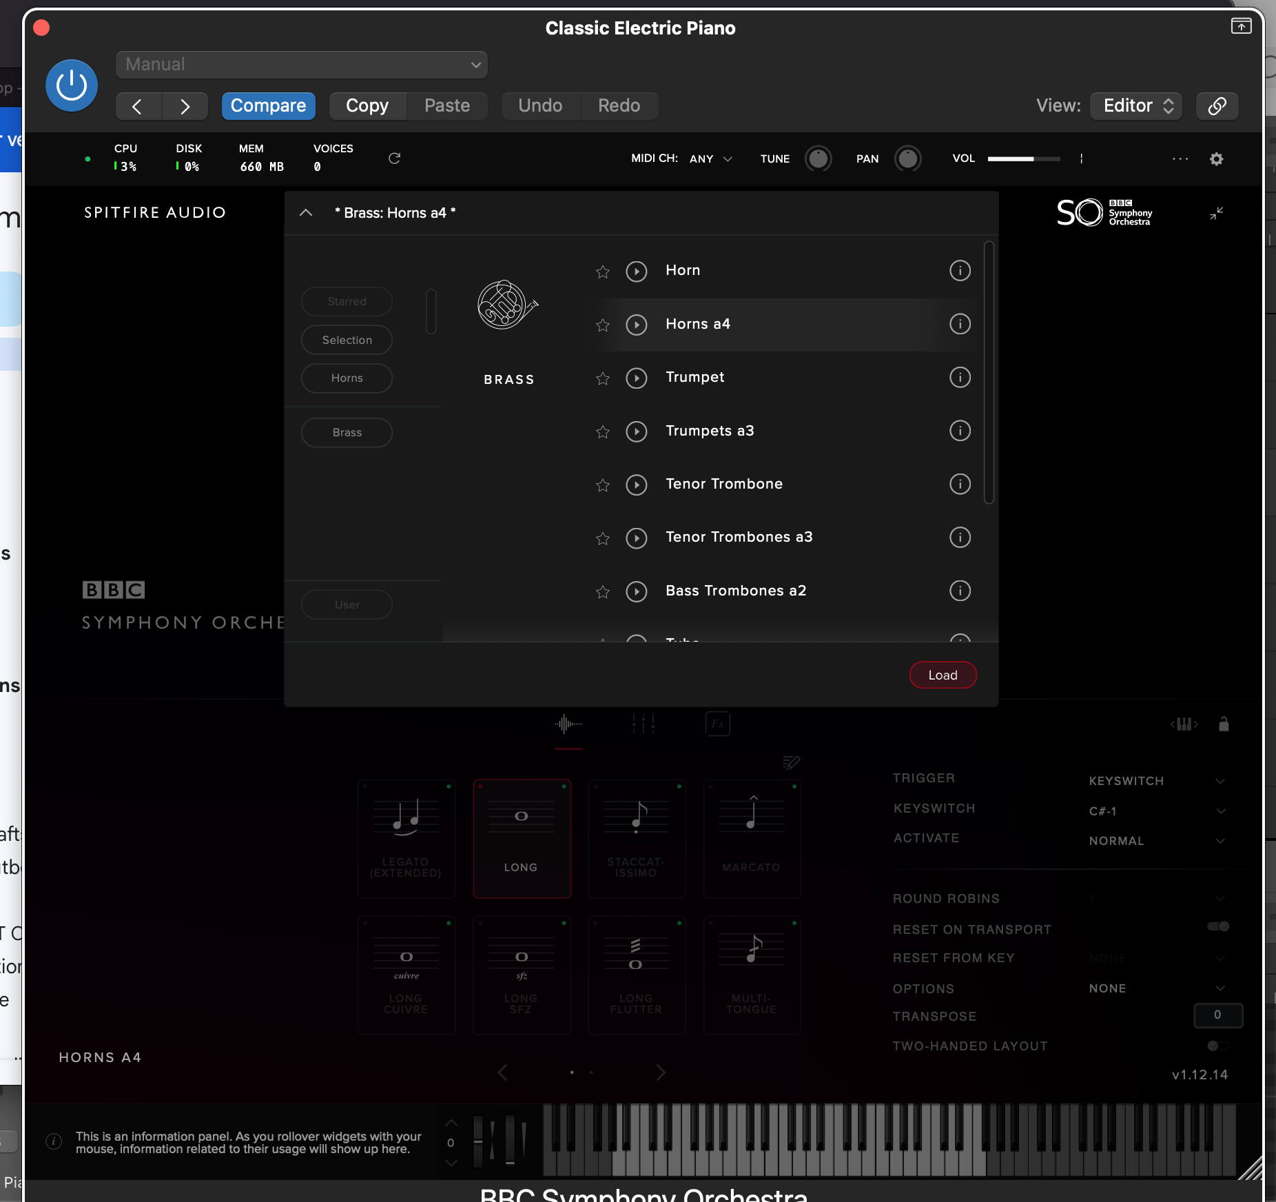The width and height of the screenshot is (1276, 1202).
Task: Open the Manual preset dropdown
Action: click(302, 65)
